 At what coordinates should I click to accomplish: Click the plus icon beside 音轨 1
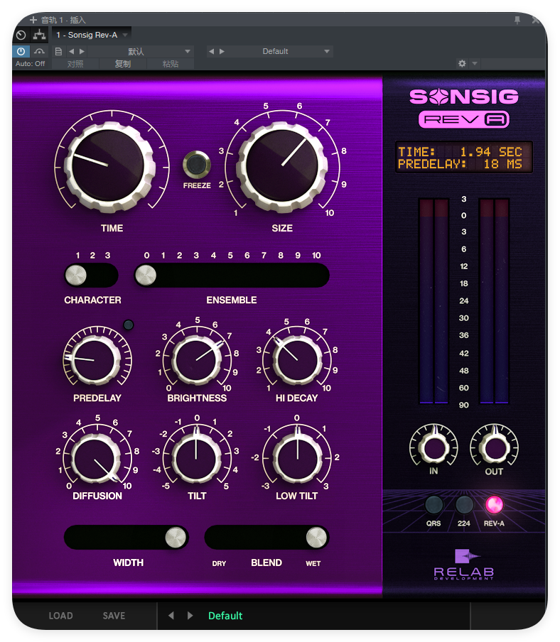pos(33,19)
